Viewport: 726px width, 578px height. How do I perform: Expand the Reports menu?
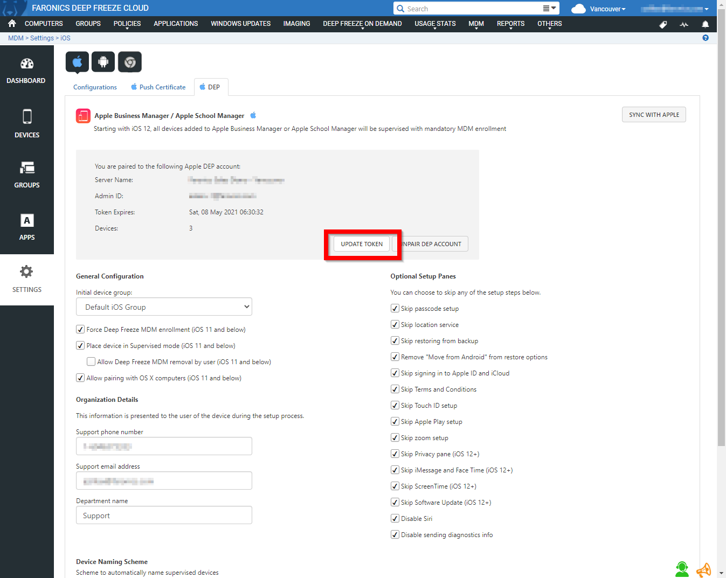[510, 24]
